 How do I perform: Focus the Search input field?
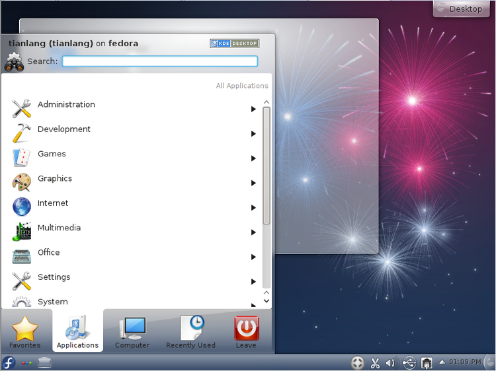(x=160, y=61)
